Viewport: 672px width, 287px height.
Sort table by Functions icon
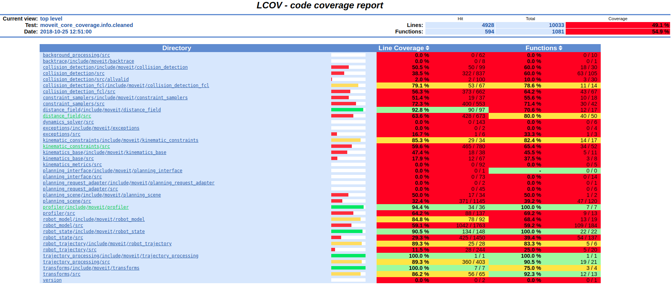pyautogui.click(x=560, y=48)
